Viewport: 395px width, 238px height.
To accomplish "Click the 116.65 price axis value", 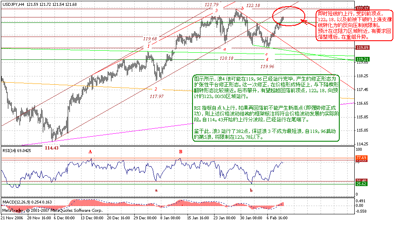I will [363, 103].
